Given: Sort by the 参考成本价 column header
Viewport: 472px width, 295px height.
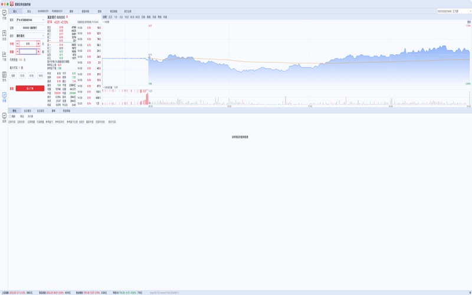Looking at the screenshot, I should point(60,122).
